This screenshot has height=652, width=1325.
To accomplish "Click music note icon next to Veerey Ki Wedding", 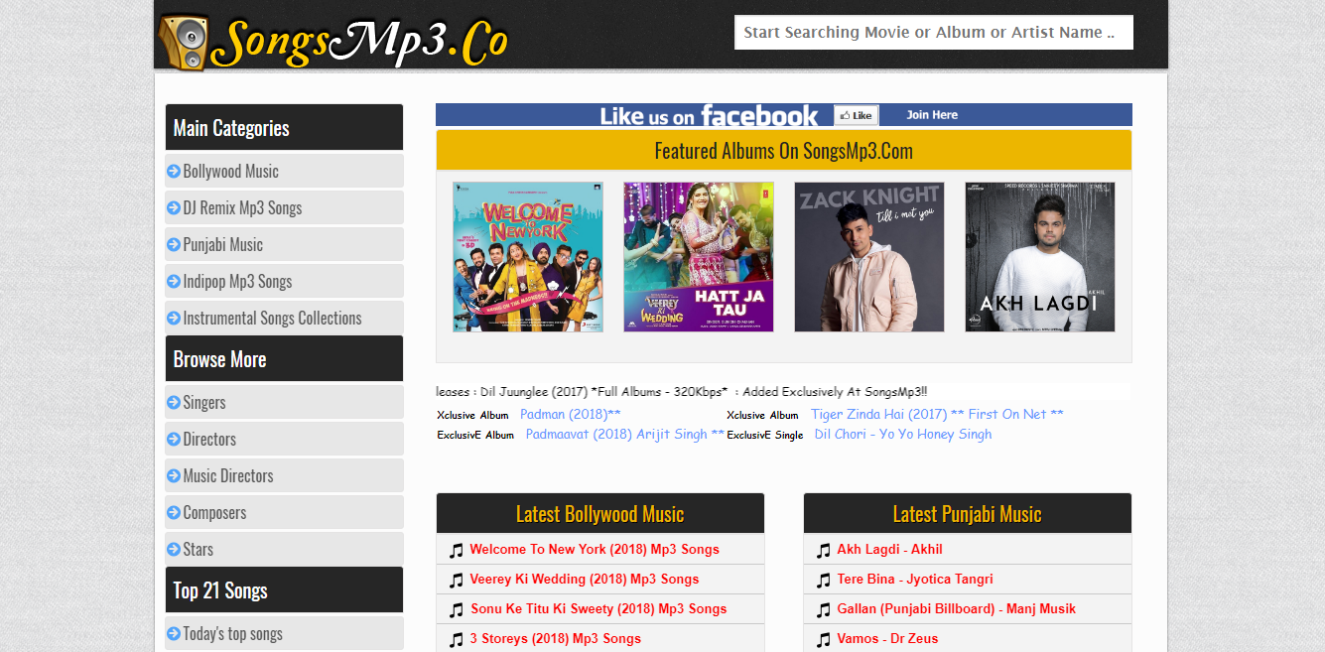I will point(457,580).
